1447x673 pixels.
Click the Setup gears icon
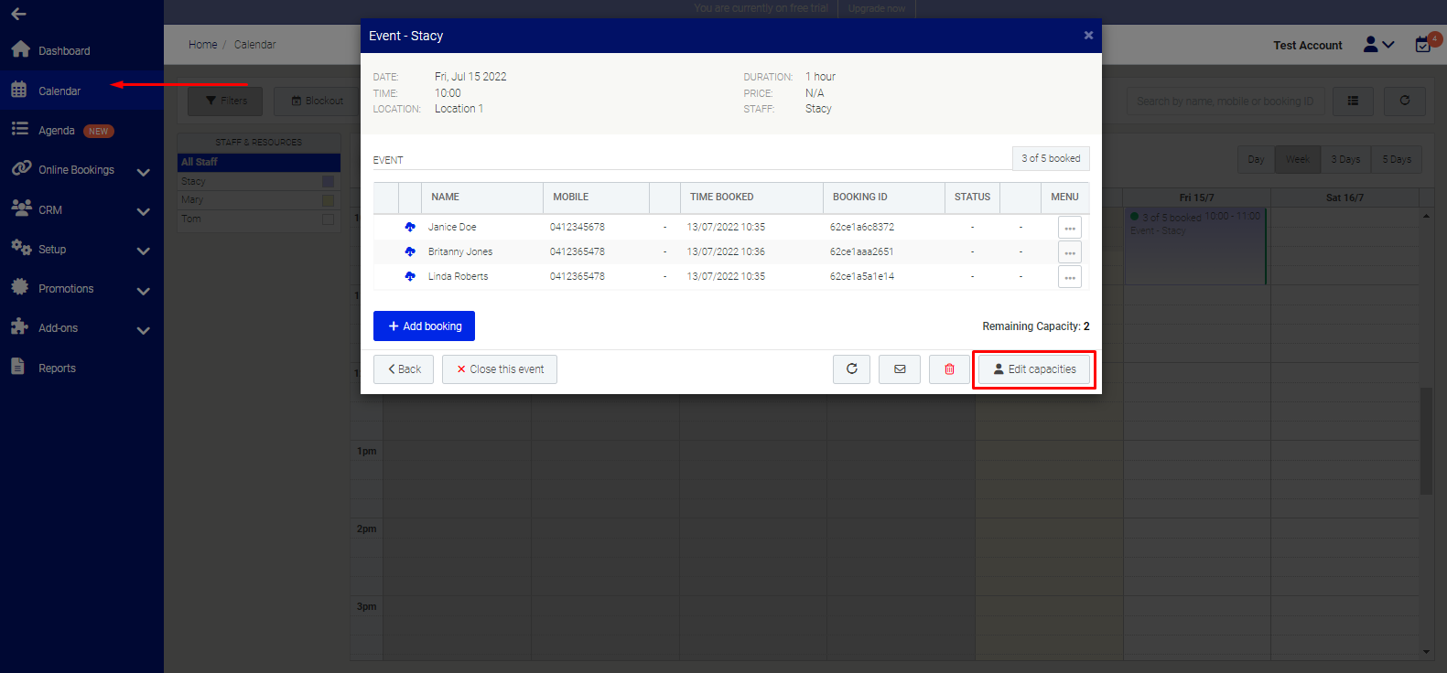[x=21, y=247]
